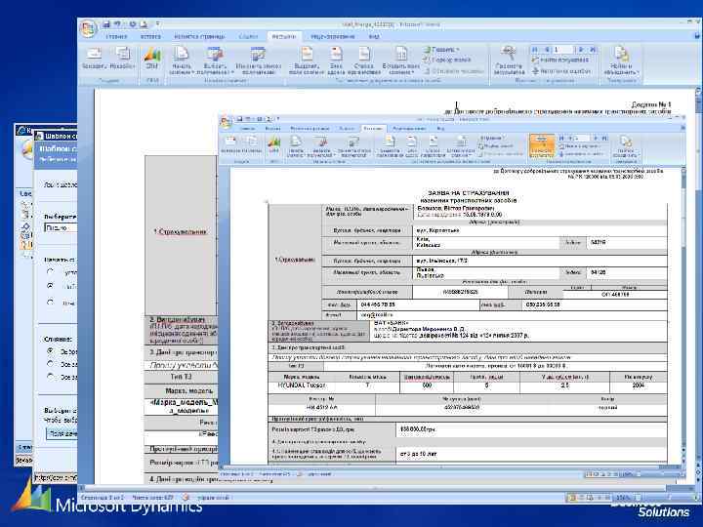This screenshot has width=703, height=527.
Task: Select middle checked radio button above Слияние group
Action: point(51,285)
